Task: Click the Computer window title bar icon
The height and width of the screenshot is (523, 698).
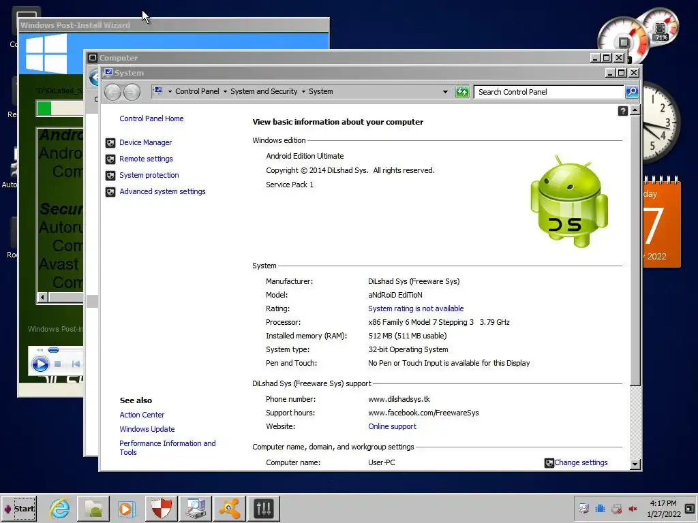Action: point(93,57)
